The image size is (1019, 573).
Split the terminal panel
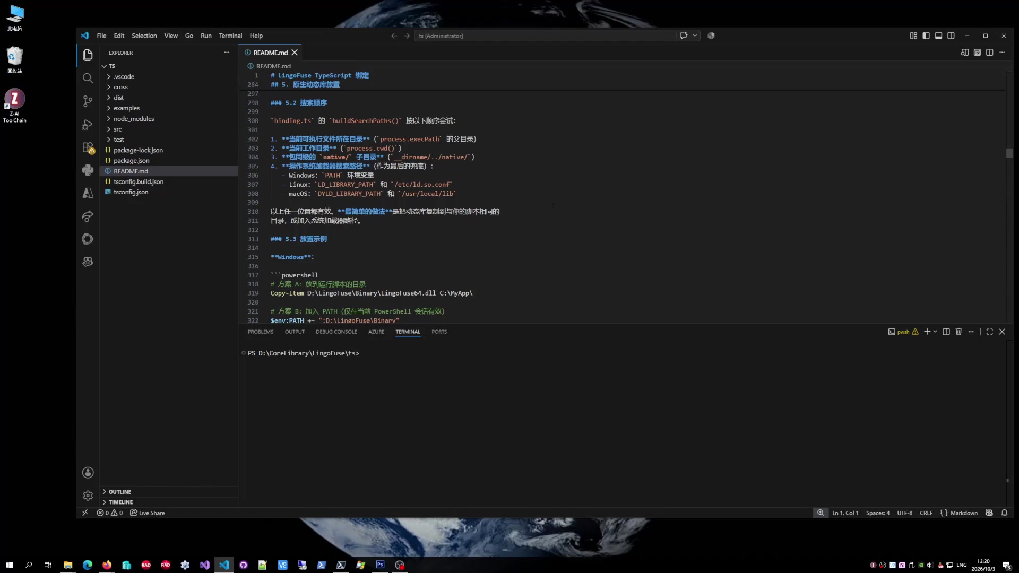tap(946, 332)
